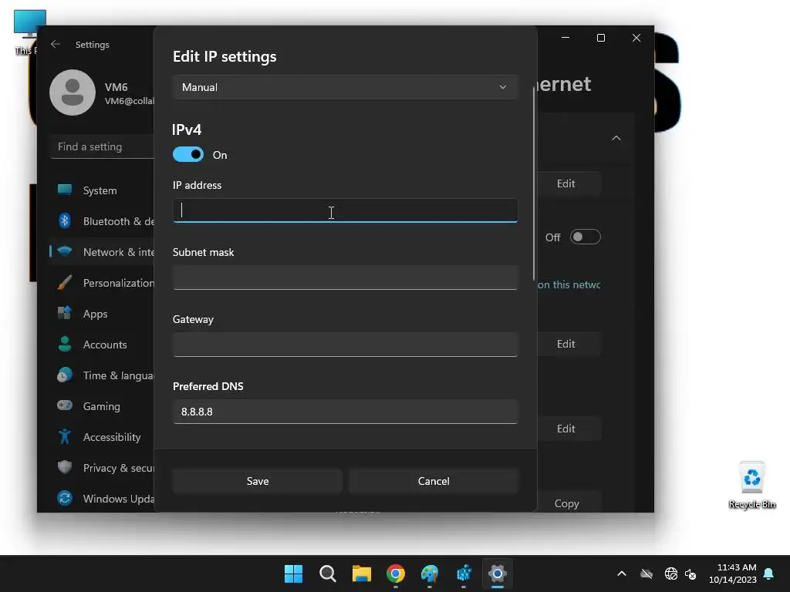The height and width of the screenshot is (592, 790).
Task: Click the dialog vertical scrollbar
Action: click(x=534, y=183)
